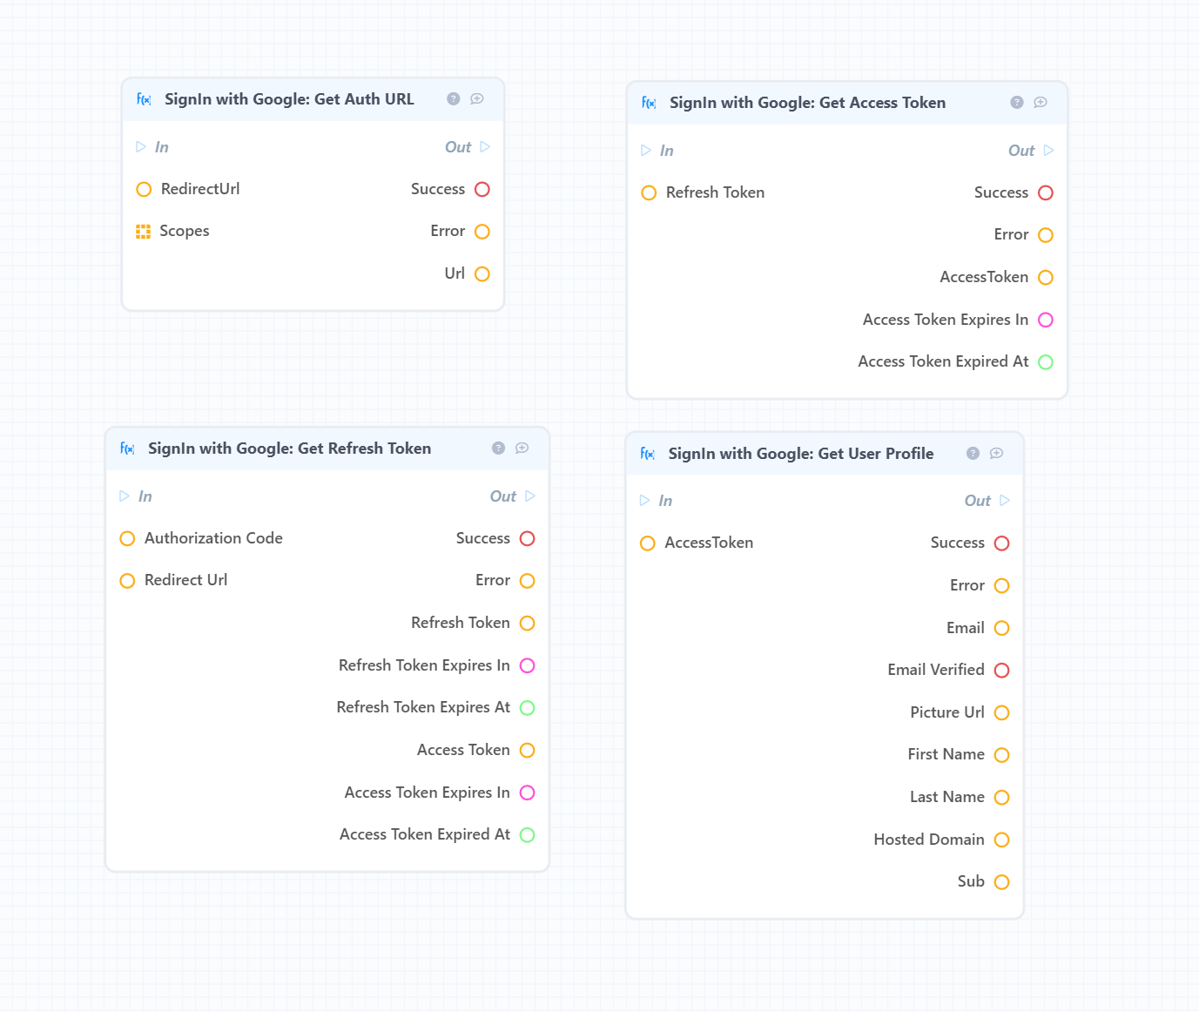Image resolution: width=1199 pixels, height=1012 pixels.
Task: Select Error output port in Get Refresh Token
Action: point(527,581)
